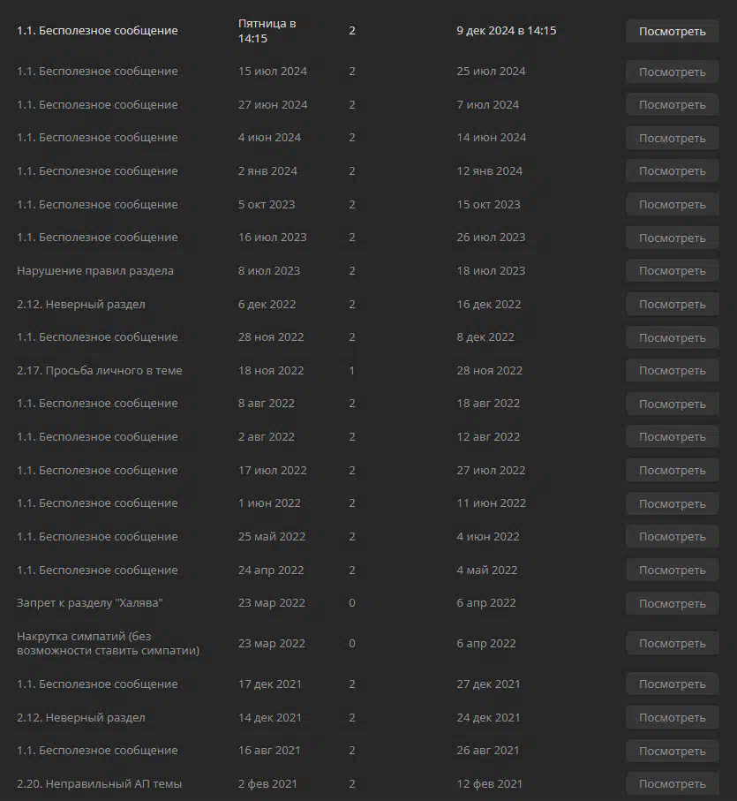Open Посмотреть for warning issued 15 июл 2024

coord(673,72)
